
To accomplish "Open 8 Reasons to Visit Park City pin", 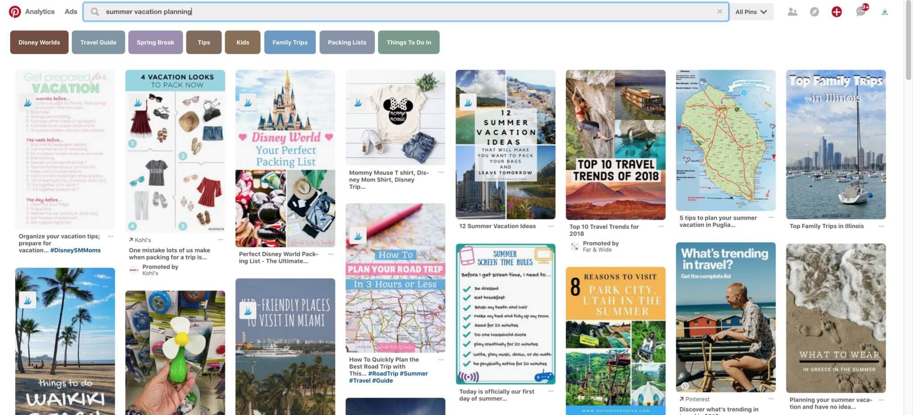I will (616, 341).
